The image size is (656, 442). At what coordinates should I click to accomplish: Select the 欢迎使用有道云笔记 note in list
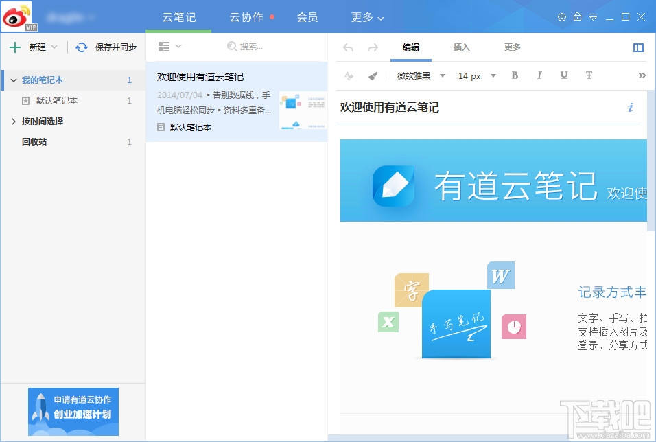236,102
